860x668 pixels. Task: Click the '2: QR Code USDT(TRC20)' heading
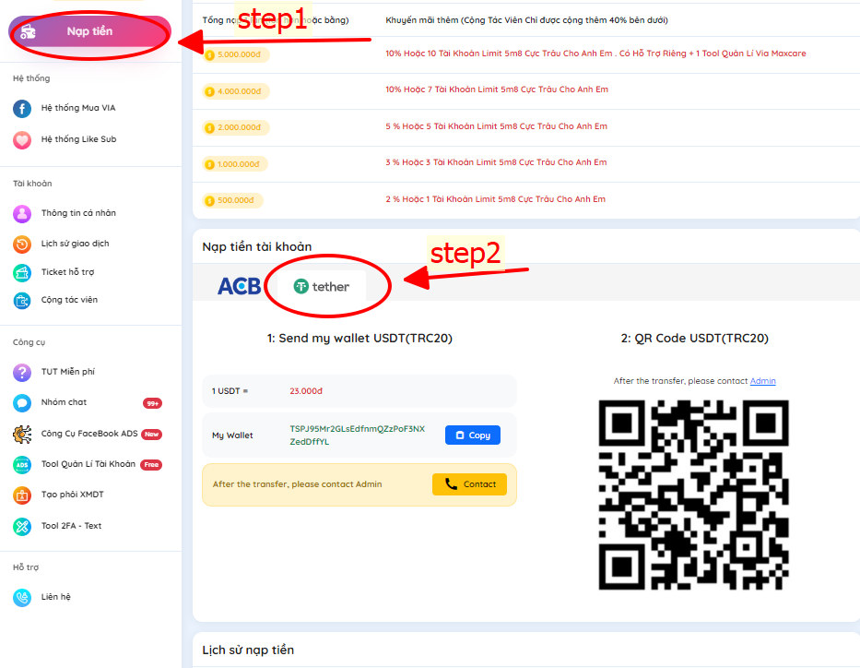pos(694,338)
